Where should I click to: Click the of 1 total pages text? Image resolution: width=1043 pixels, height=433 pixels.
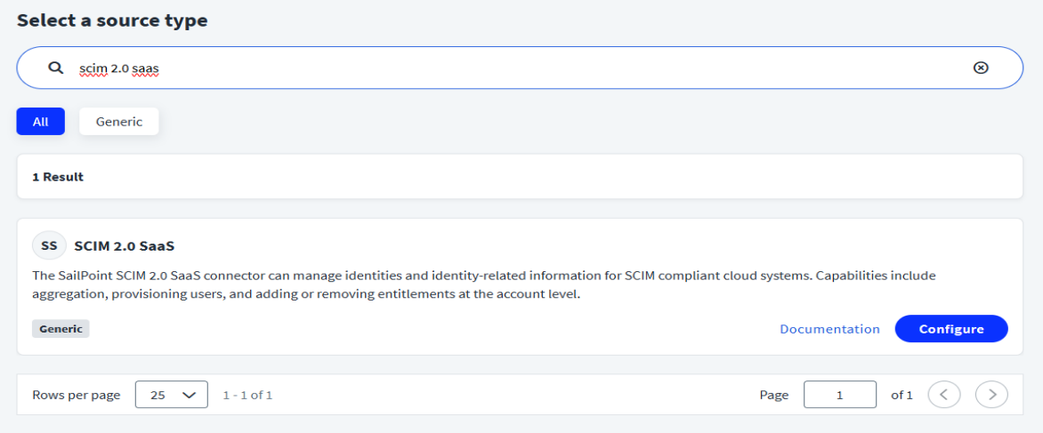902,395
